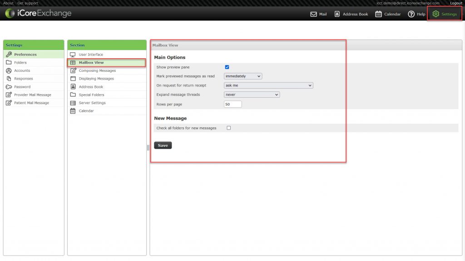Click the Composing Messages pencil icon
The height and width of the screenshot is (261, 465).
[73, 70]
